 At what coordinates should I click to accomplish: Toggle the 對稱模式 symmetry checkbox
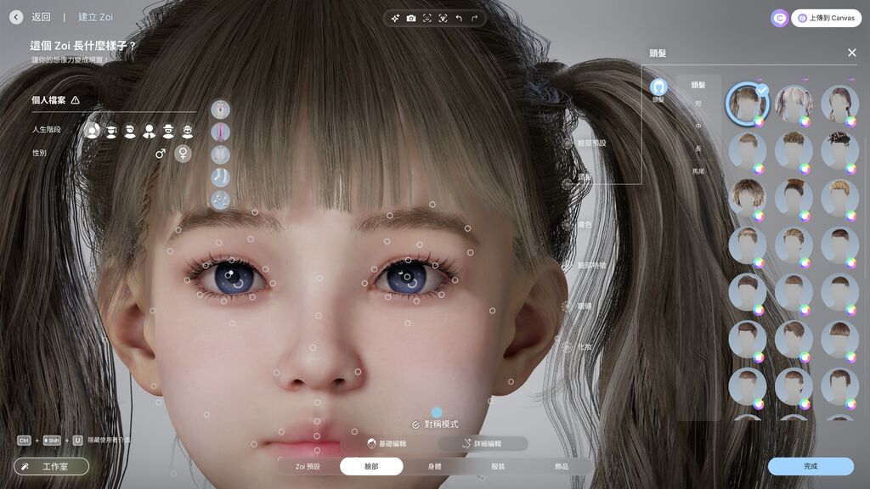(415, 424)
